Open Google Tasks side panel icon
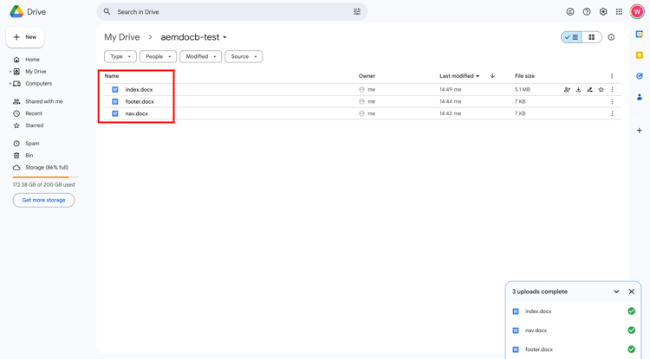This screenshot has width=650, height=359. (640, 76)
